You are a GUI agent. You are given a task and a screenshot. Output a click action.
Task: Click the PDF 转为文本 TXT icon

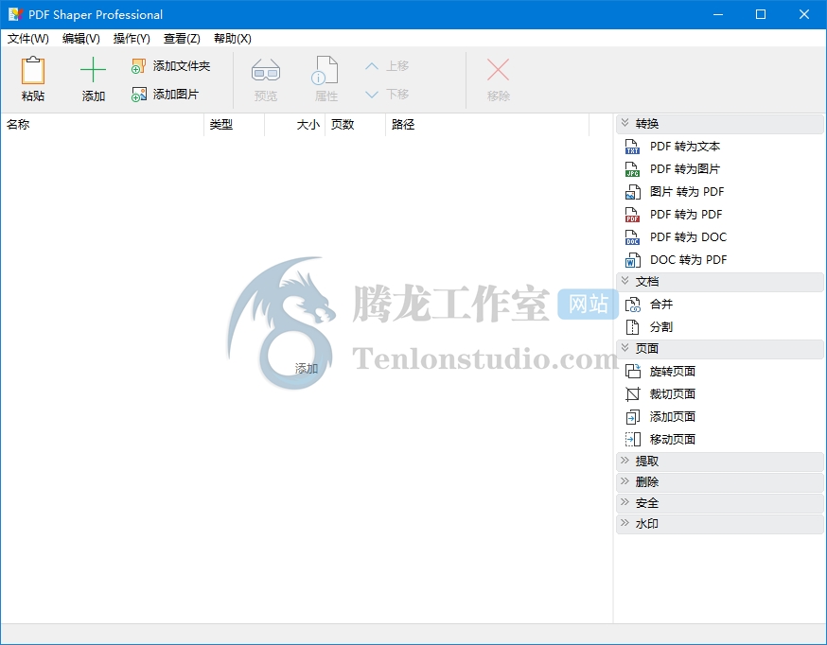point(632,147)
